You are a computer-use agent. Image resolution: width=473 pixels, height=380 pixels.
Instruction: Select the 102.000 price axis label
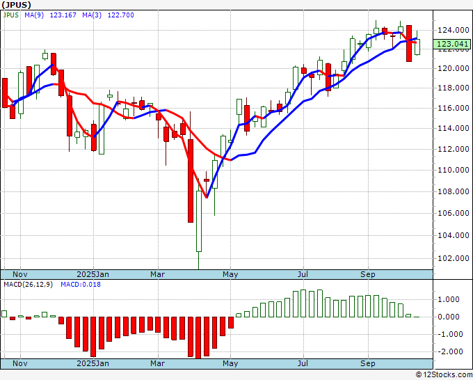click(454, 258)
